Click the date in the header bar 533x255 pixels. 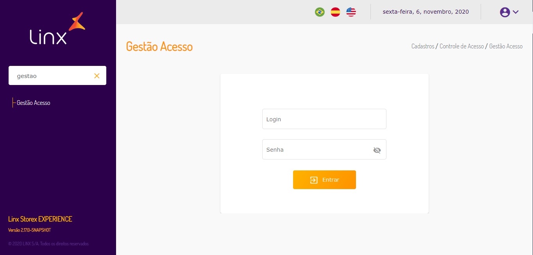[426, 12]
